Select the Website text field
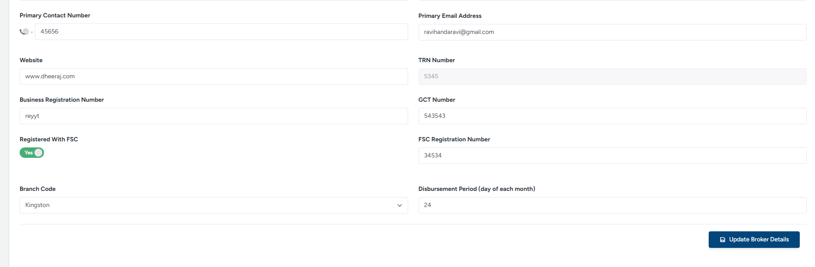Viewport: 815px width, 267px height. click(x=213, y=77)
